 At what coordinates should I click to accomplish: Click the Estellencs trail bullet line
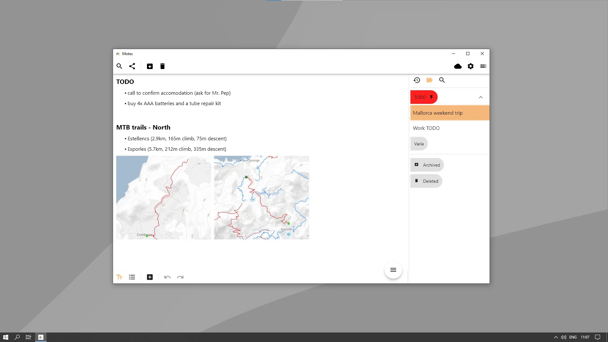(177, 139)
